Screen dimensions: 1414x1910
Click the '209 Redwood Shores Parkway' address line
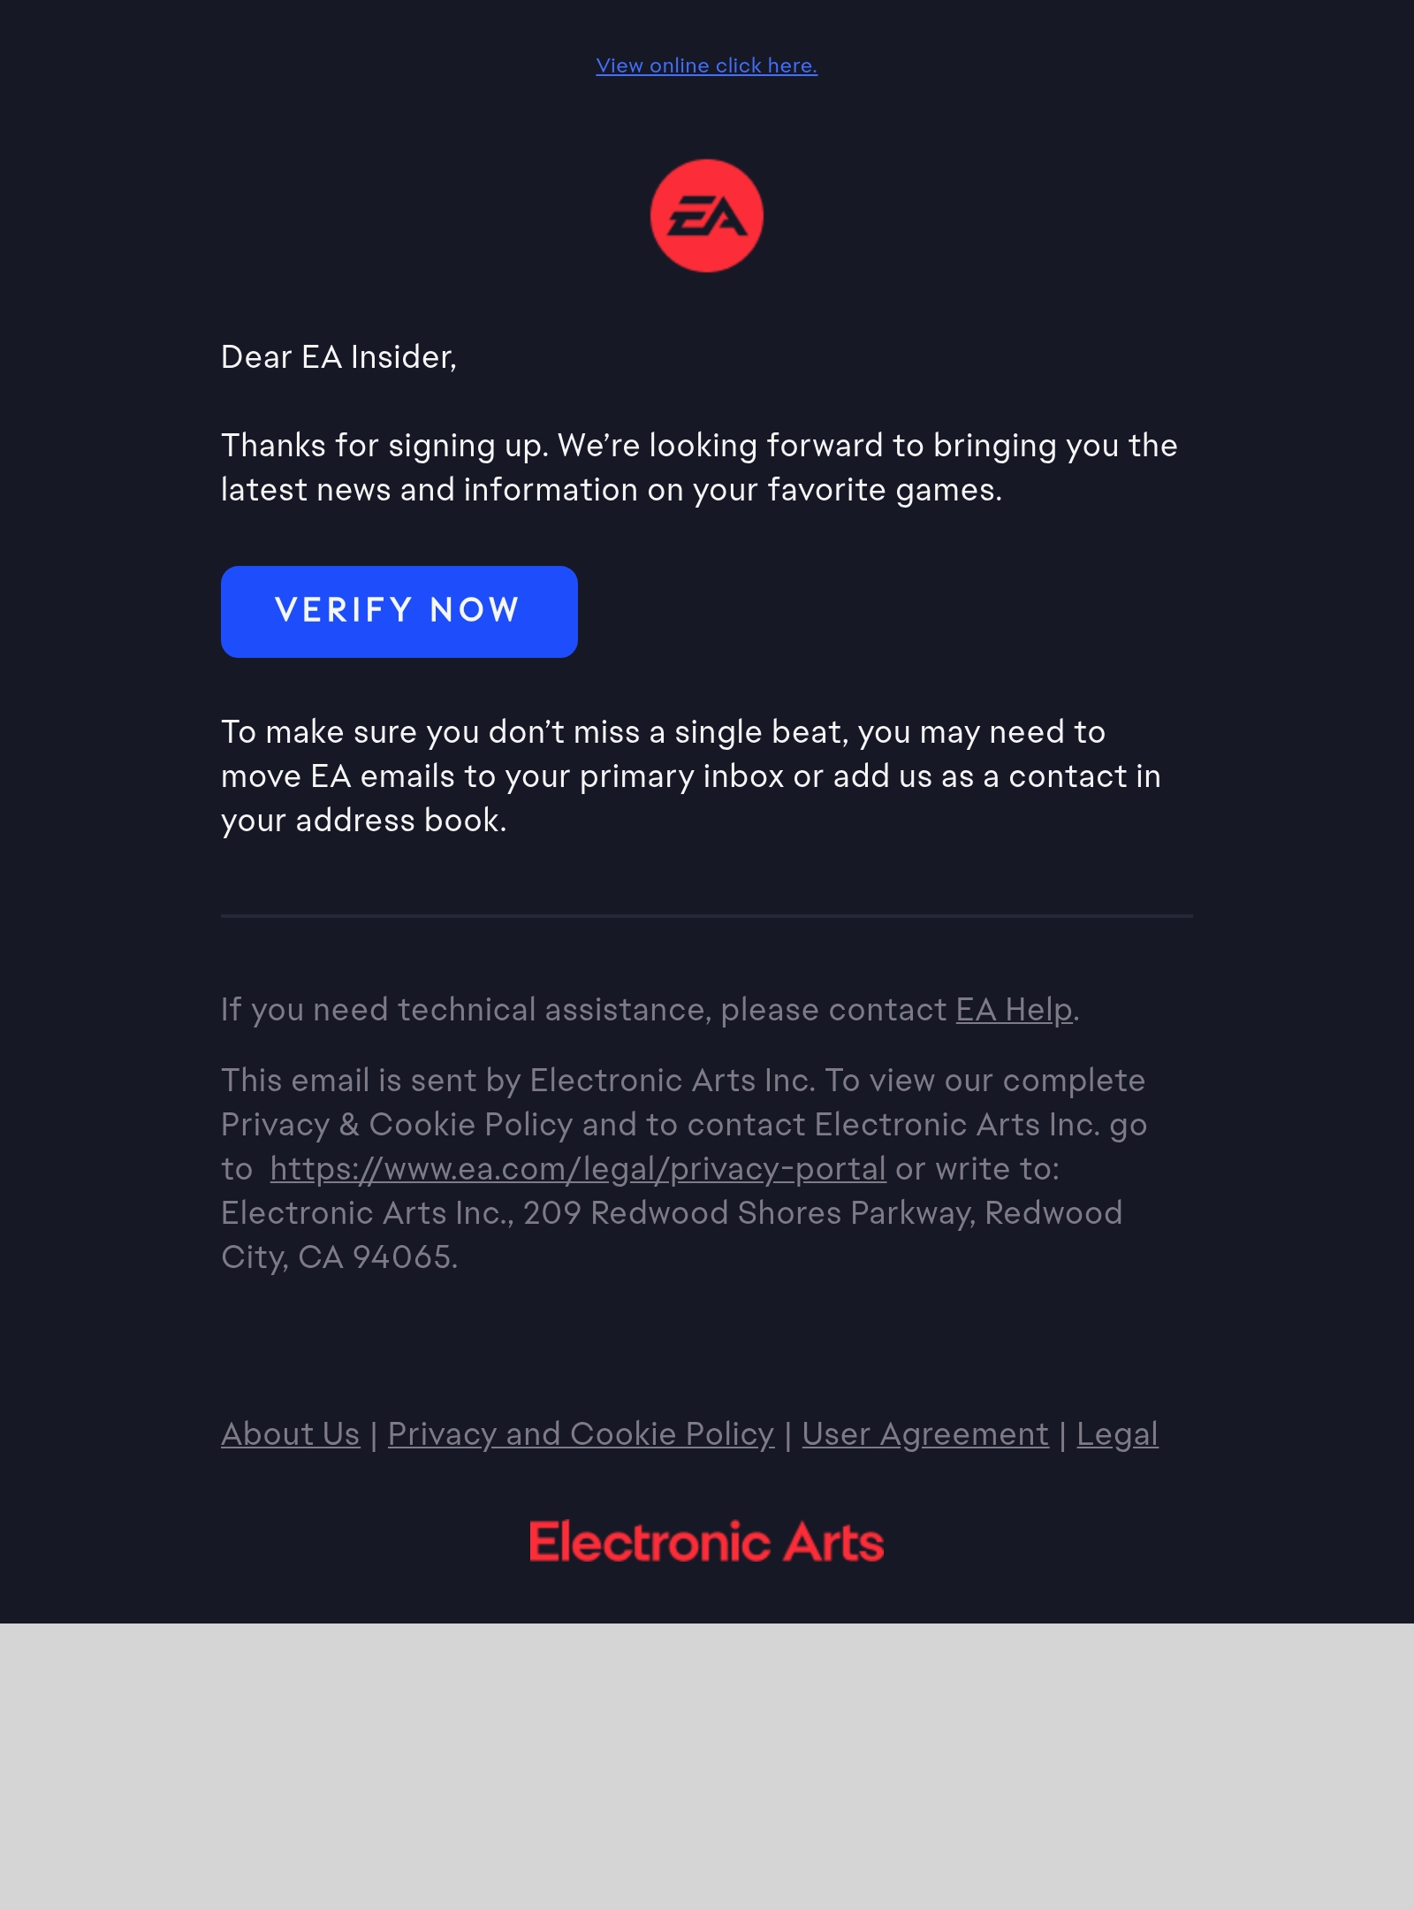click(x=672, y=1213)
